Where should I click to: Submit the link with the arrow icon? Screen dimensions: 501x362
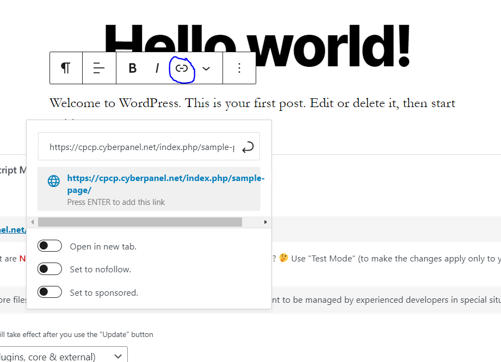[x=248, y=147]
